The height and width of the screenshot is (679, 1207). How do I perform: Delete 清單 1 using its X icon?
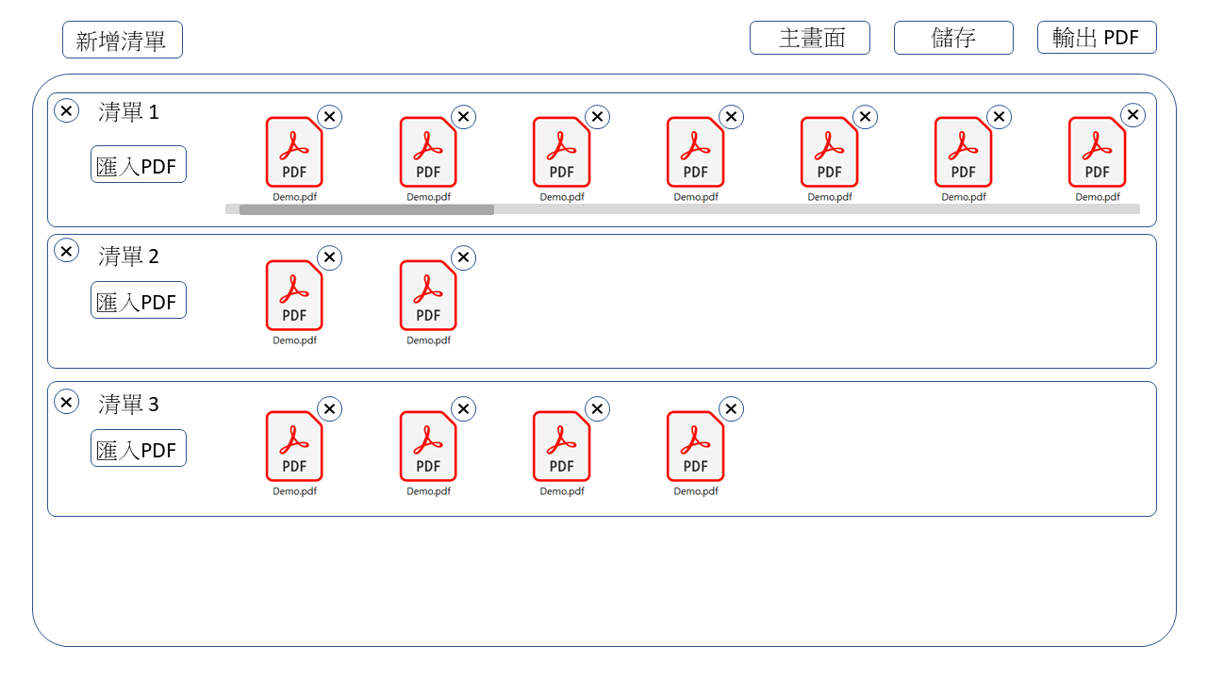[x=66, y=110]
